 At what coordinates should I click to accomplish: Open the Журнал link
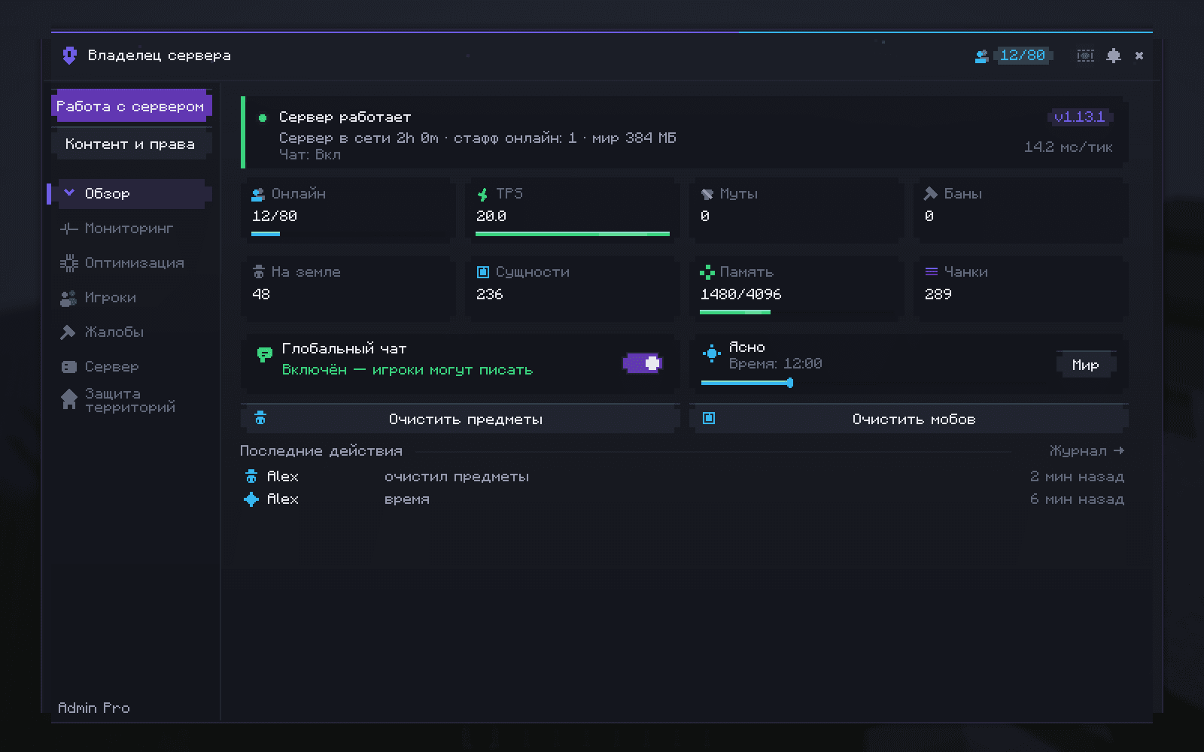click(1087, 451)
